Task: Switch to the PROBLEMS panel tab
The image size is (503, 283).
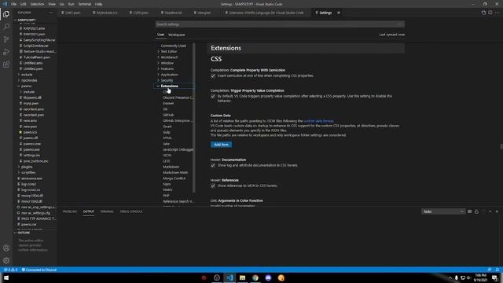Action: (x=70, y=211)
